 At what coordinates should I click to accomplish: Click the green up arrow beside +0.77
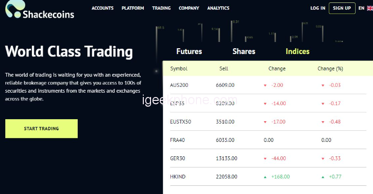pyautogui.click(x=322, y=177)
